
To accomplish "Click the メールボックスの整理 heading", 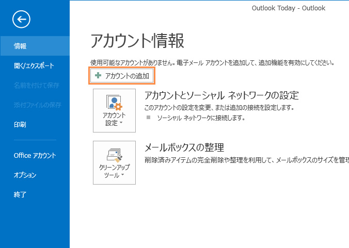I will click(184, 147).
